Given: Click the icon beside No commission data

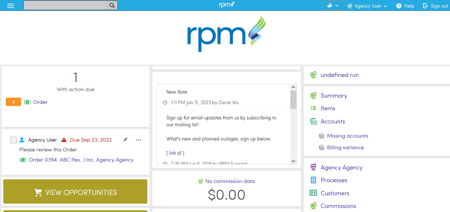Looking at the screenshot, I should (200, 181).
